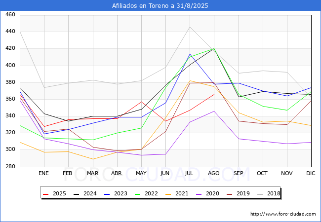Click the 400 y-axis value
The width and height of the screenshot is (321, 222).
pos(10,66)
